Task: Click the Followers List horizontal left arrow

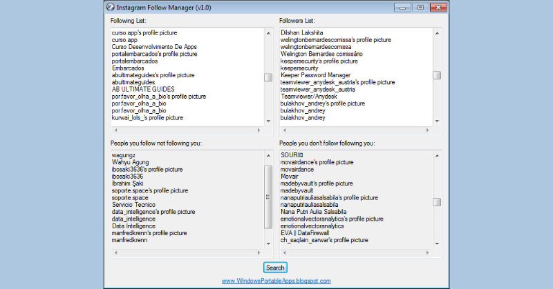Action: [285, 130]
